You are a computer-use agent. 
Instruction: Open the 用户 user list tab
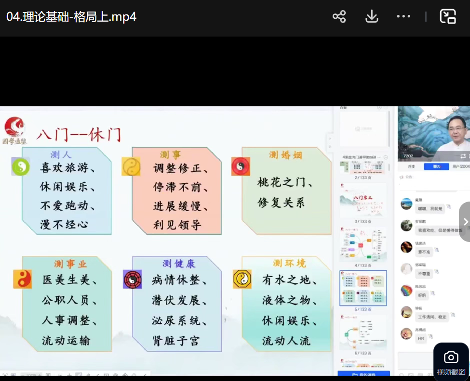click(460, 167)
